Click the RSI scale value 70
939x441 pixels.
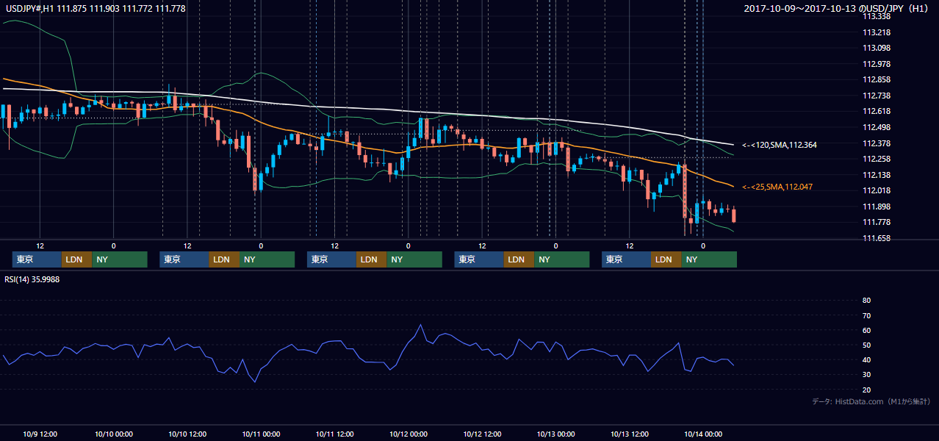tap(866, 315)
